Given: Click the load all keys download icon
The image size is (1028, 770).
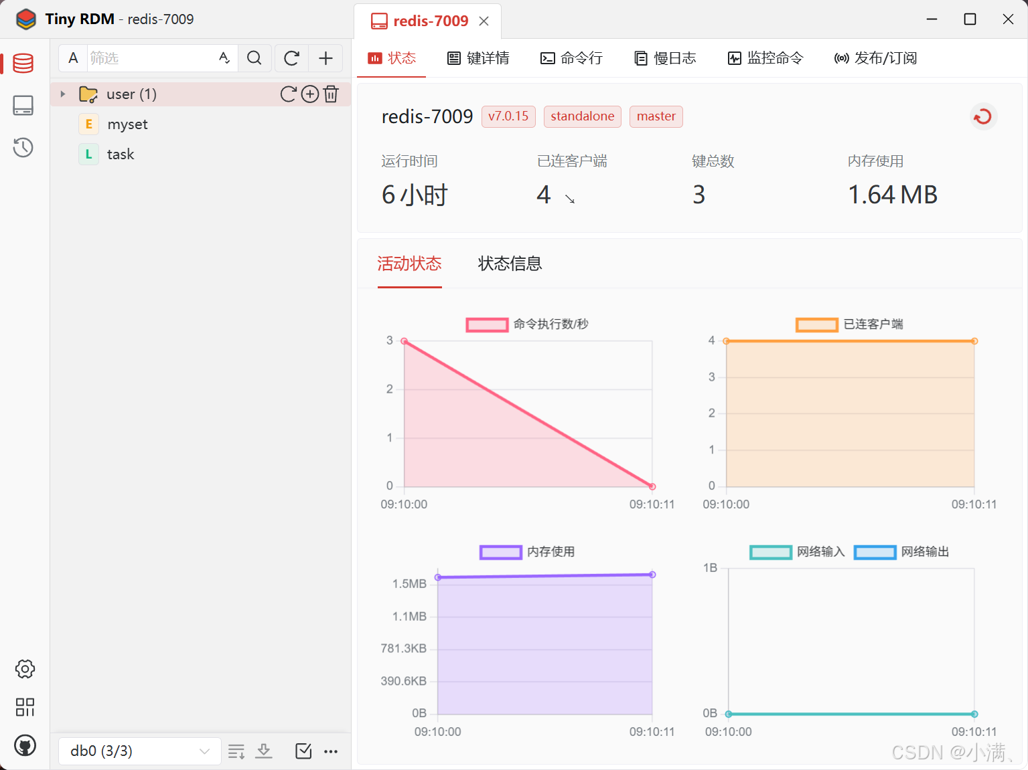Looking at the screenshot, I should click(x=264, y=751).
